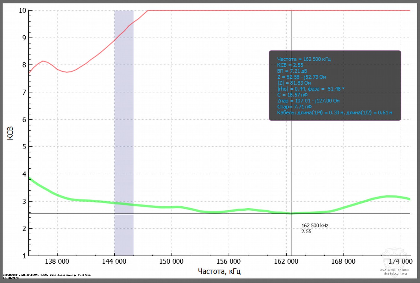Viewport: 420px width, 283px height.
Task: Click the 'Z = 62.58 - j52.73 Ом' tooltip line
Action: pyautogui.click(x=301, y=77)
